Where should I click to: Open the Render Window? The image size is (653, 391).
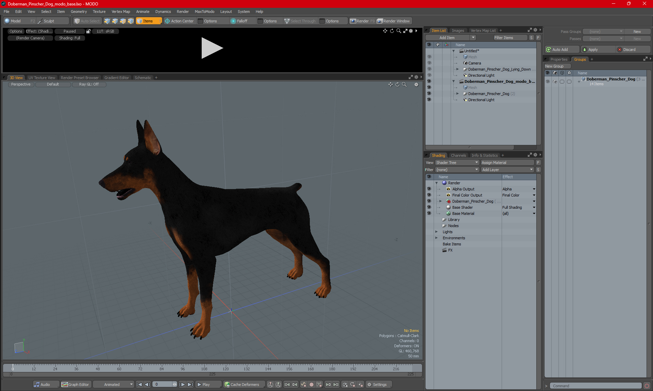394,21
